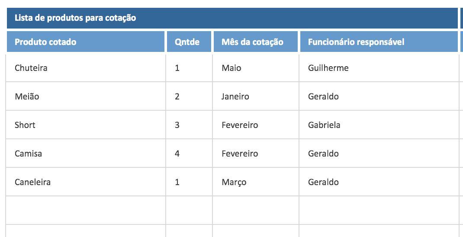Click the 'Janeiro' month cell
The height and width of the screenshot is (237, 463).
tap(255, 96)
